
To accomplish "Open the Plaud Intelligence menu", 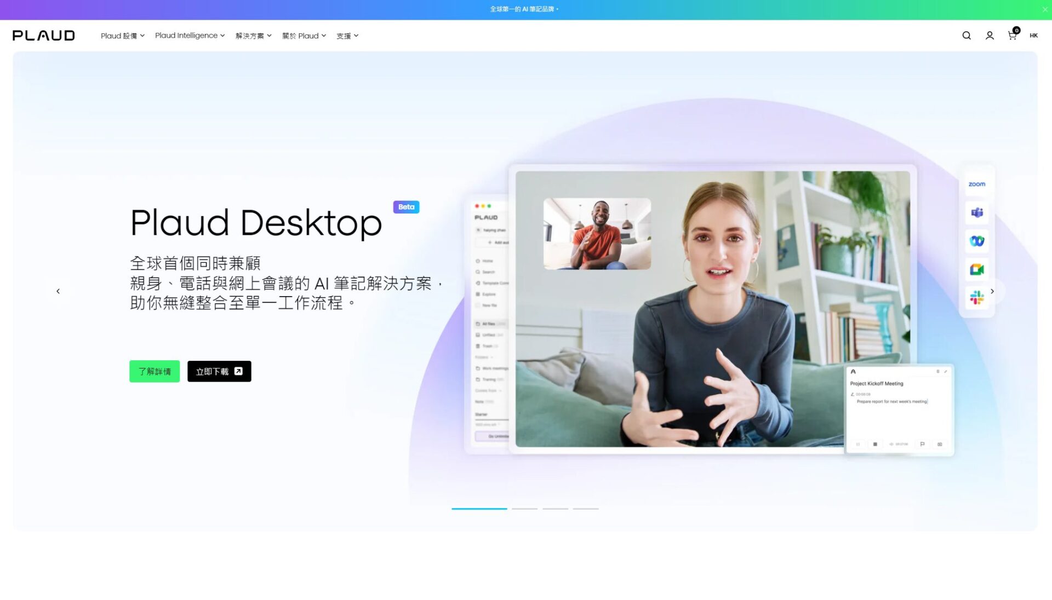I will click(x=190, y=36).
